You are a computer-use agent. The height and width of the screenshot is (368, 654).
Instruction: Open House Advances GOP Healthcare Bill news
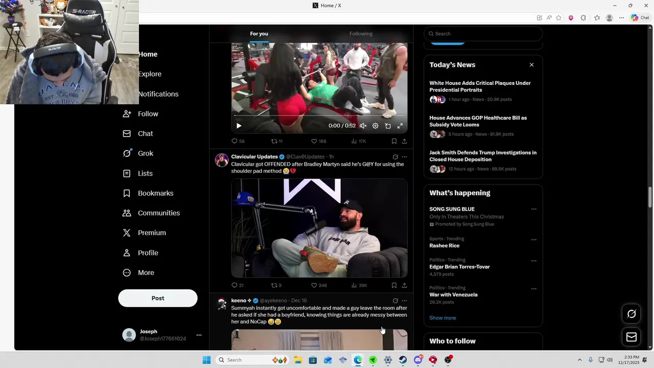[x=483, y=126]
